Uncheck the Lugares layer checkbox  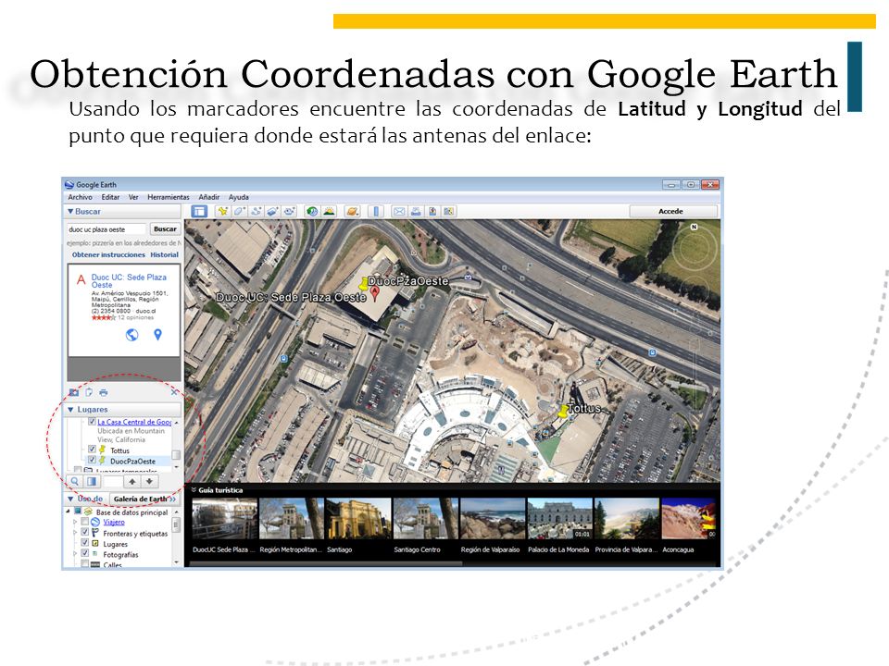(x=85, y=543)
